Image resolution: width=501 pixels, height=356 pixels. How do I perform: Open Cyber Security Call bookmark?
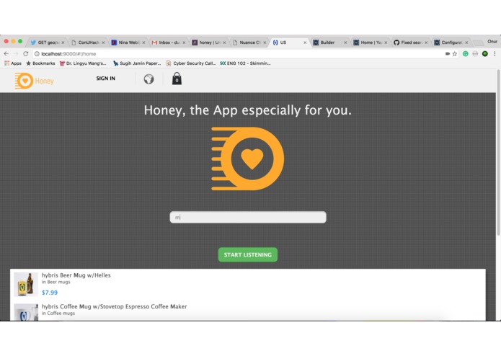click(x=191, y=63)
